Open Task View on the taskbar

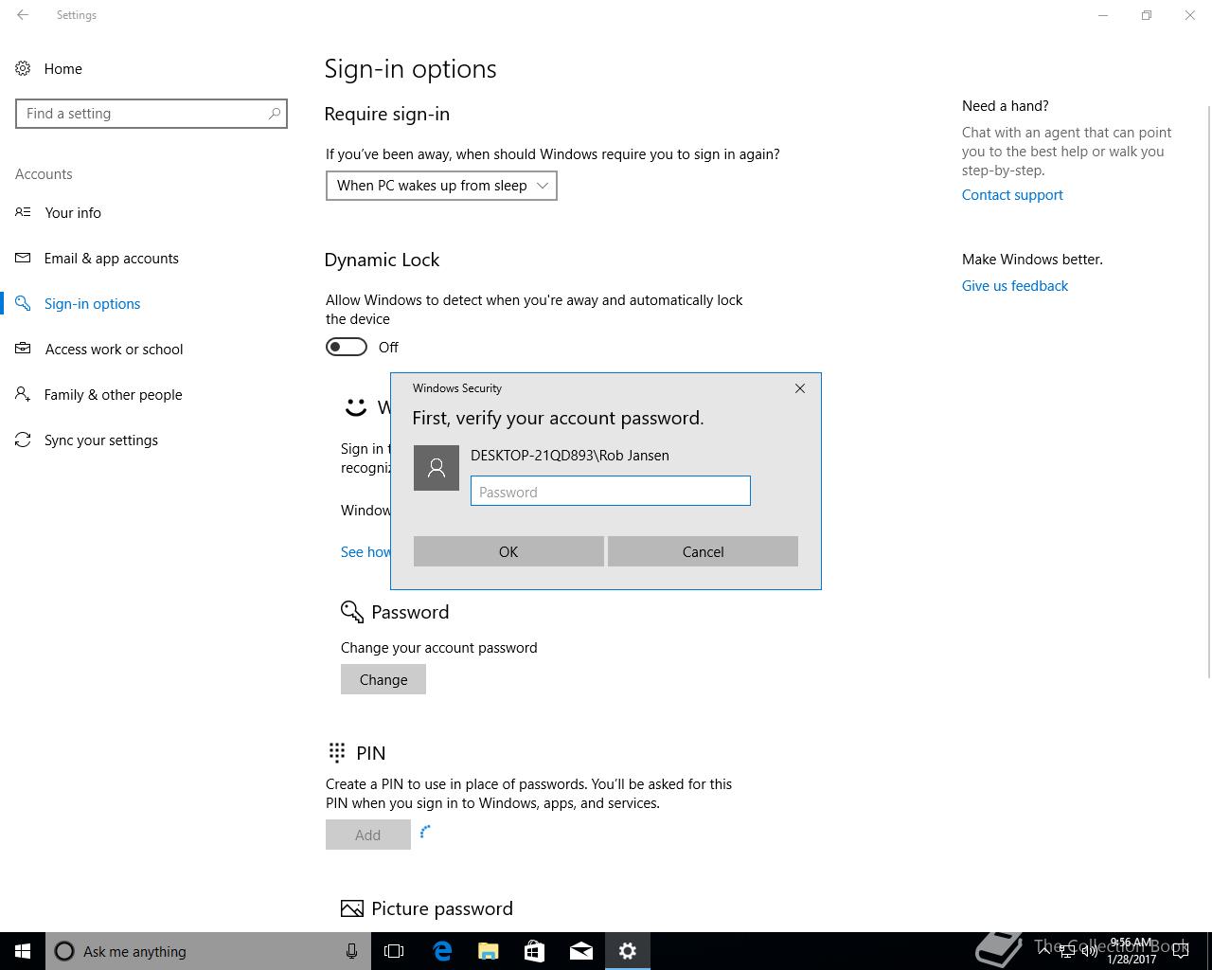394,951
